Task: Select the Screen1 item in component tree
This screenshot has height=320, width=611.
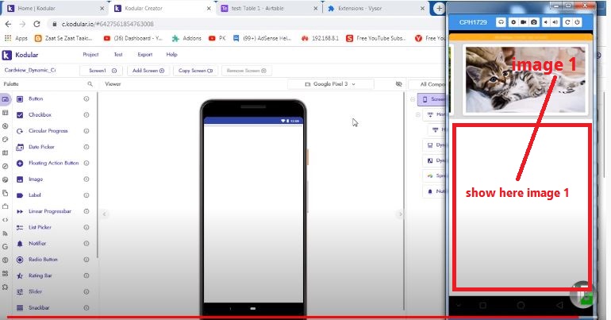Action: [x=432, y=99]
